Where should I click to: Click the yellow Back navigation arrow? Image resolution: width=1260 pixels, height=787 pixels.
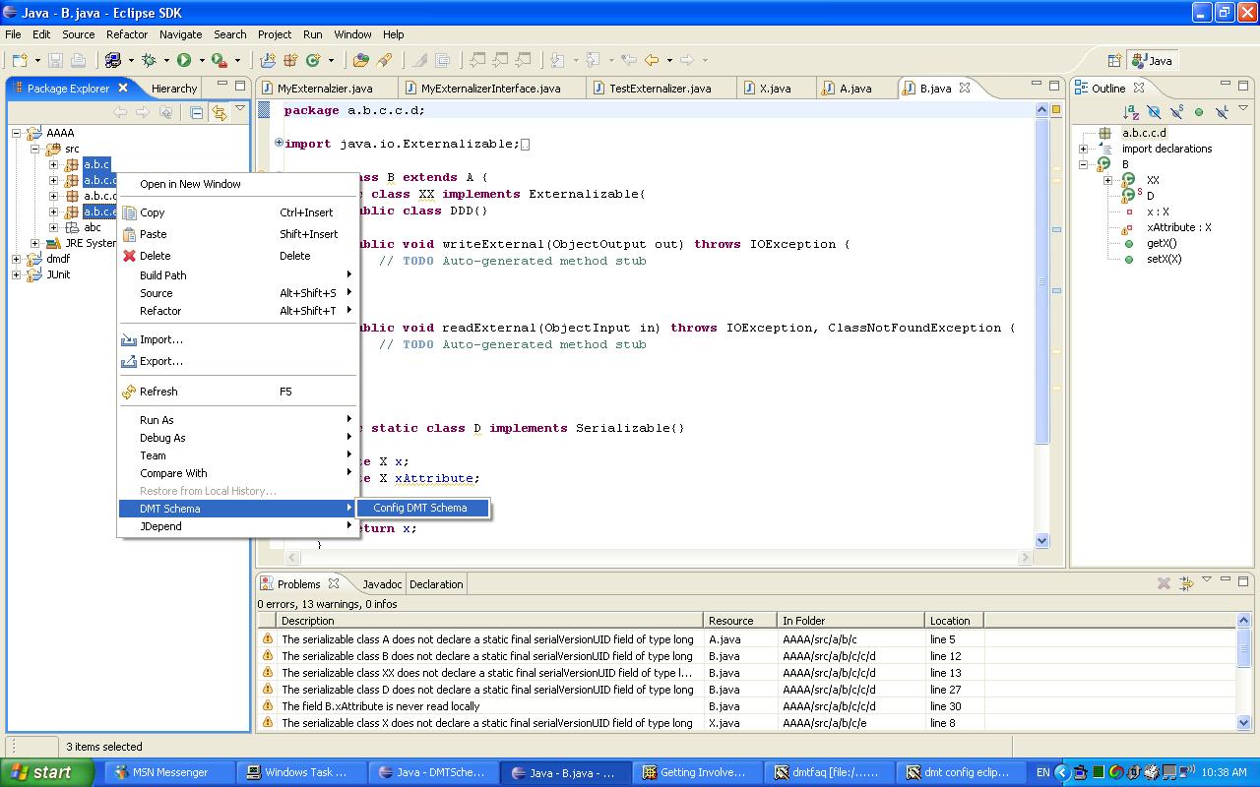tap(652, 60)
